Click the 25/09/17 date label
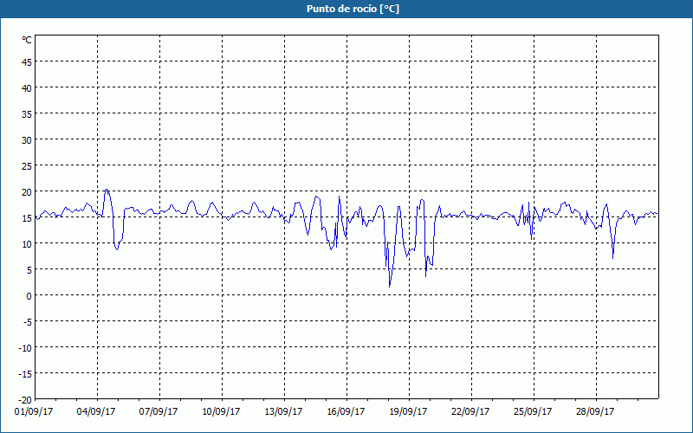693x433 pixels. coord(533,411)
